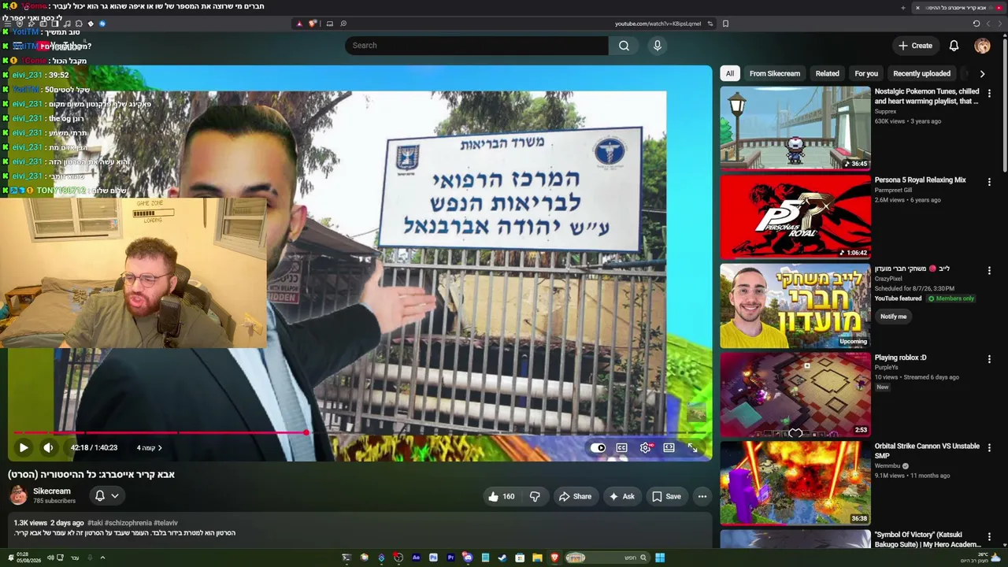The height and width of the screenshot is (567, 1008).
Task: Show hidden system tray icons
Action: tap(102, 558)
